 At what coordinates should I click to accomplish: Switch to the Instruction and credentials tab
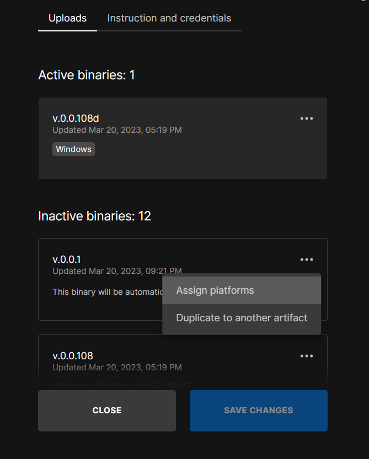(169, 18)
